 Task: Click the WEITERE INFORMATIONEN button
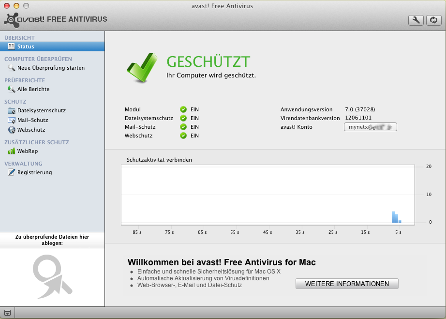point(347,284)
